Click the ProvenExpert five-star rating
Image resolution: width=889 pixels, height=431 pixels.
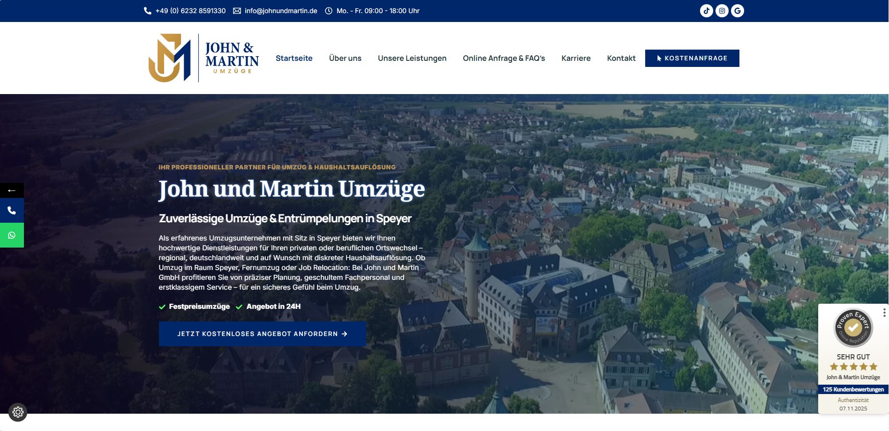click(x=853, y=367)
